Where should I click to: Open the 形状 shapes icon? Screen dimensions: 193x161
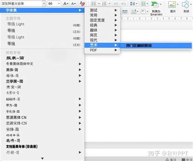coord(185,4)
